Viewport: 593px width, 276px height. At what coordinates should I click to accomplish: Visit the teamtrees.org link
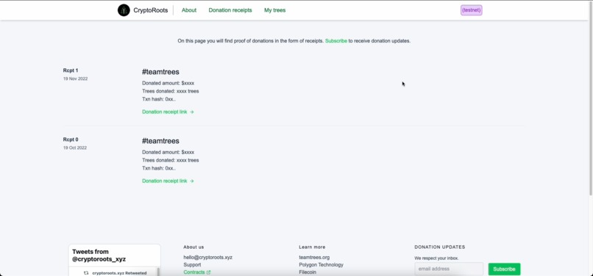tap(314, 258)
